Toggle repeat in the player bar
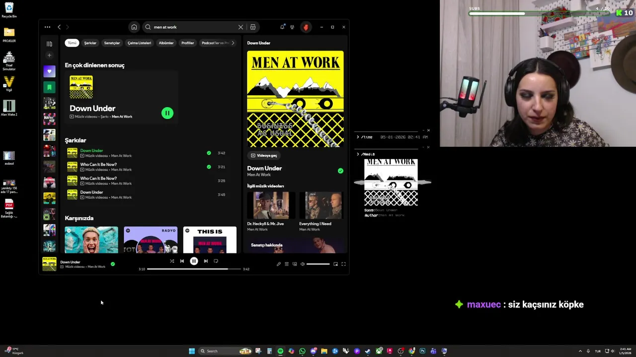 coord(216,261)
